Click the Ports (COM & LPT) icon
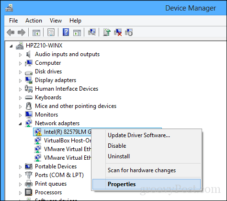 click(29, 175)
